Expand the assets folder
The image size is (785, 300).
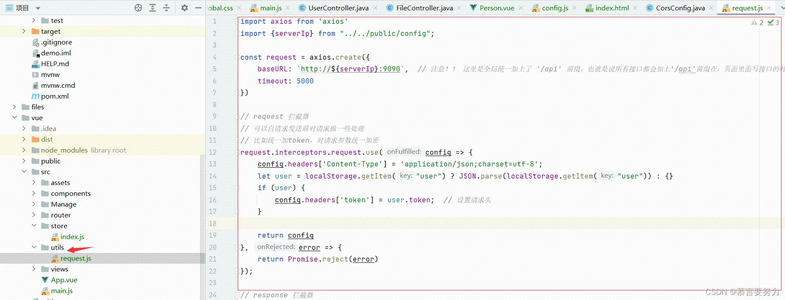(x=34, y=182)
